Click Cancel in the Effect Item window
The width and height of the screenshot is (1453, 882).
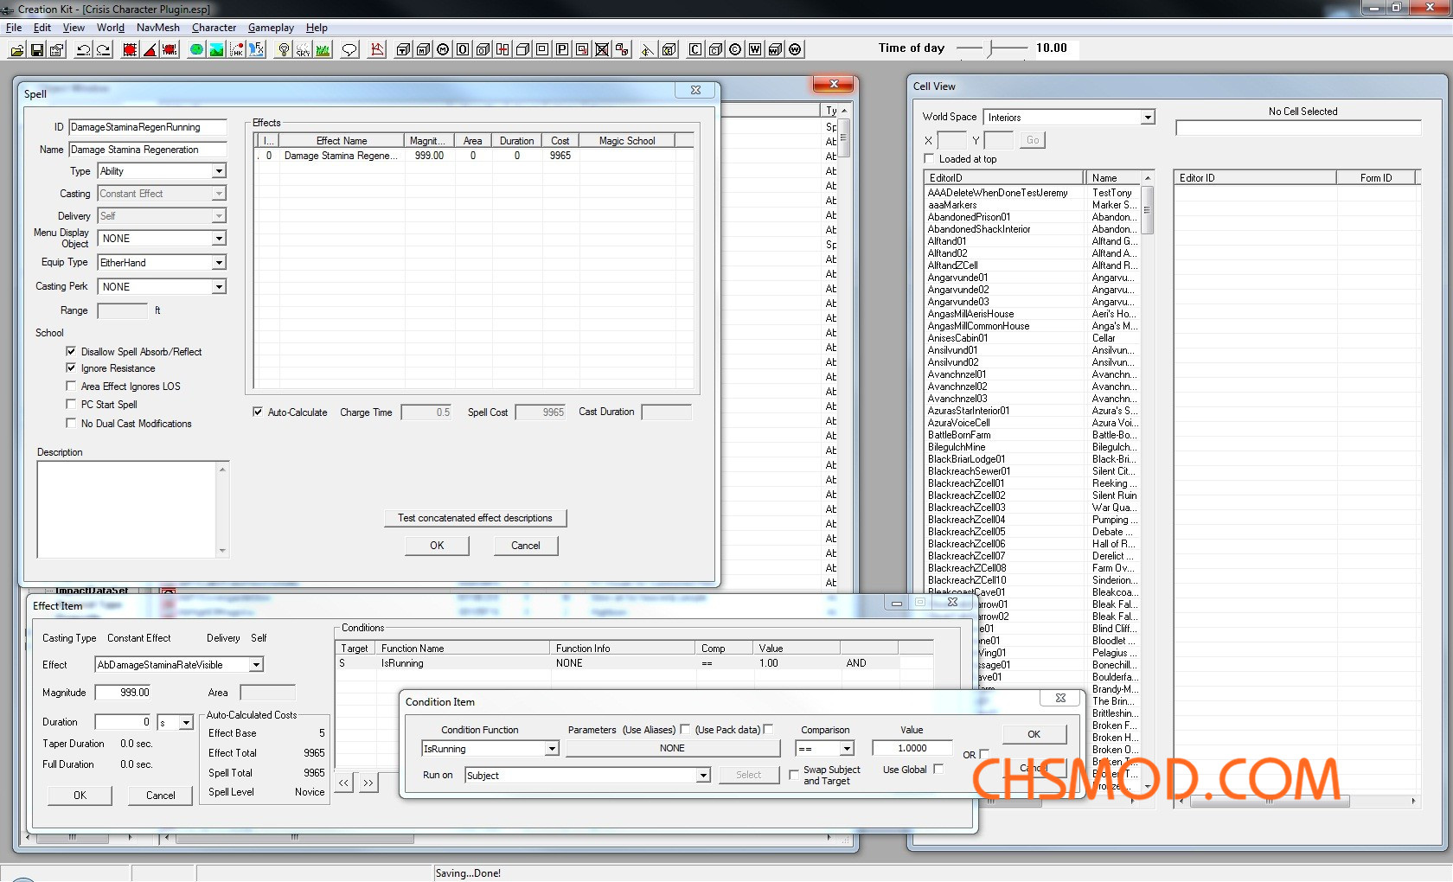click(x=161, y=796)
